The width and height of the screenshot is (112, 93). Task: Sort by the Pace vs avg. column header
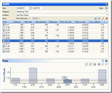click(x=82, y=22)
